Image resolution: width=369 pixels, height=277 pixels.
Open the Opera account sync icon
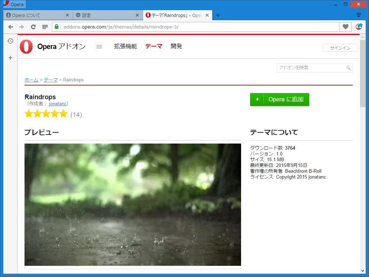359,27
